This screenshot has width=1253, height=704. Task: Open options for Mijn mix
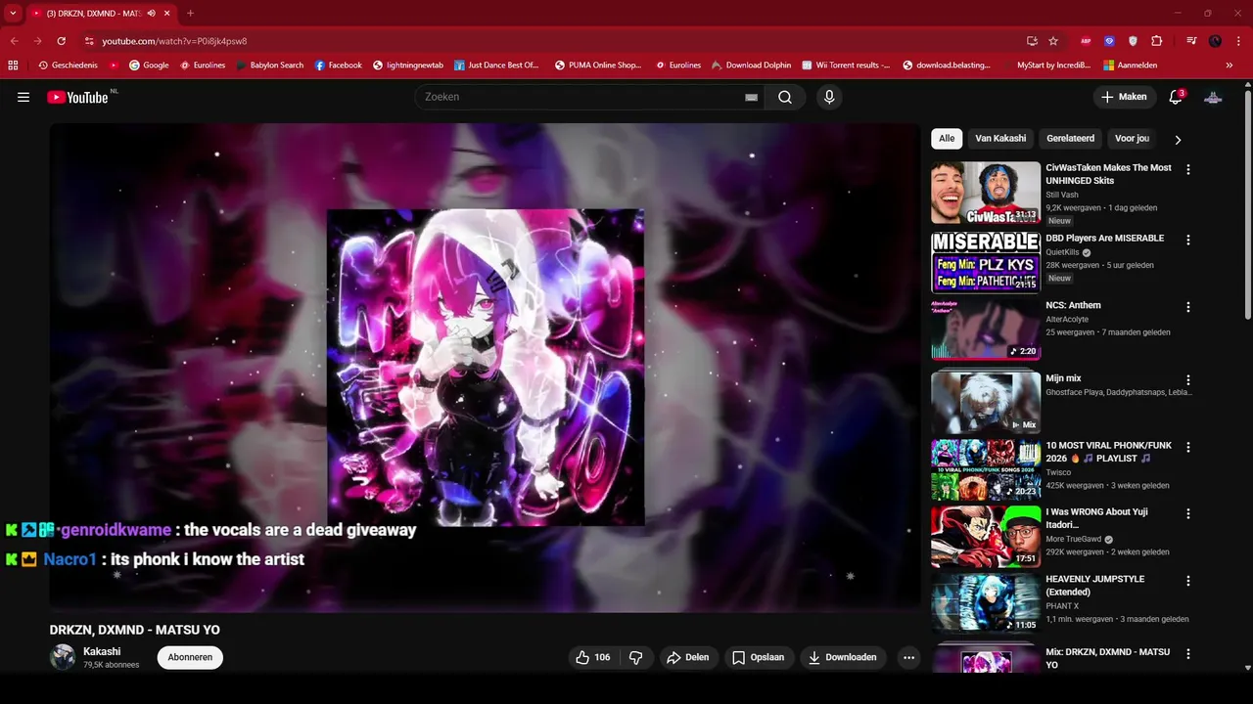click(1188, 379)
